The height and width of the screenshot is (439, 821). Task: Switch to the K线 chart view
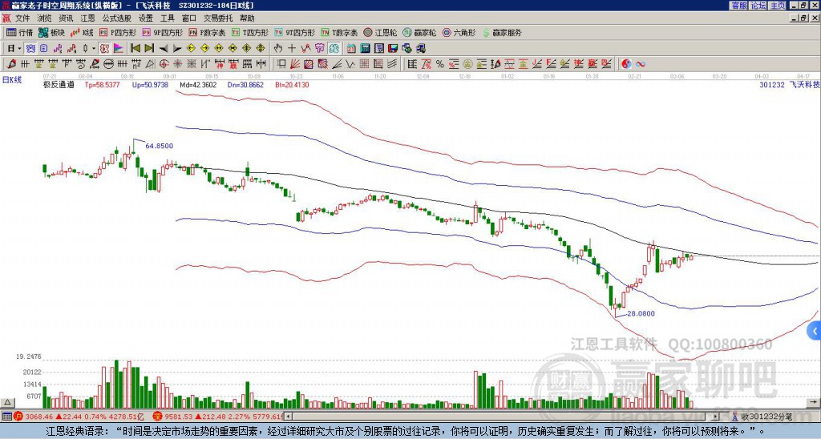point(82,32)
